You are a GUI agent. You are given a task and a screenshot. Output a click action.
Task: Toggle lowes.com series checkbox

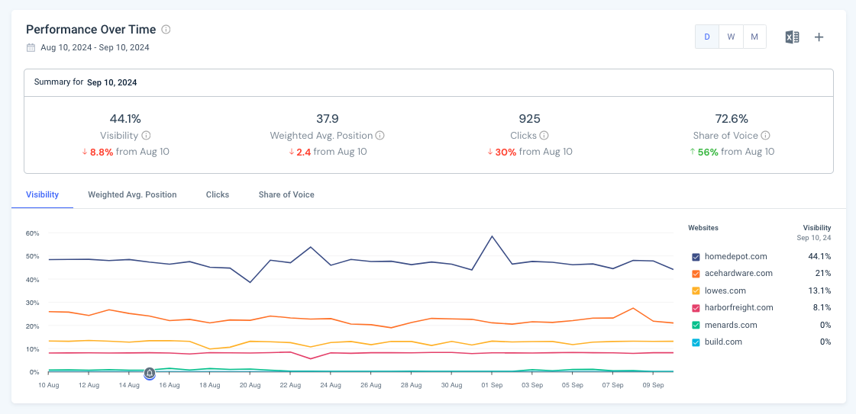click(696, 291)
